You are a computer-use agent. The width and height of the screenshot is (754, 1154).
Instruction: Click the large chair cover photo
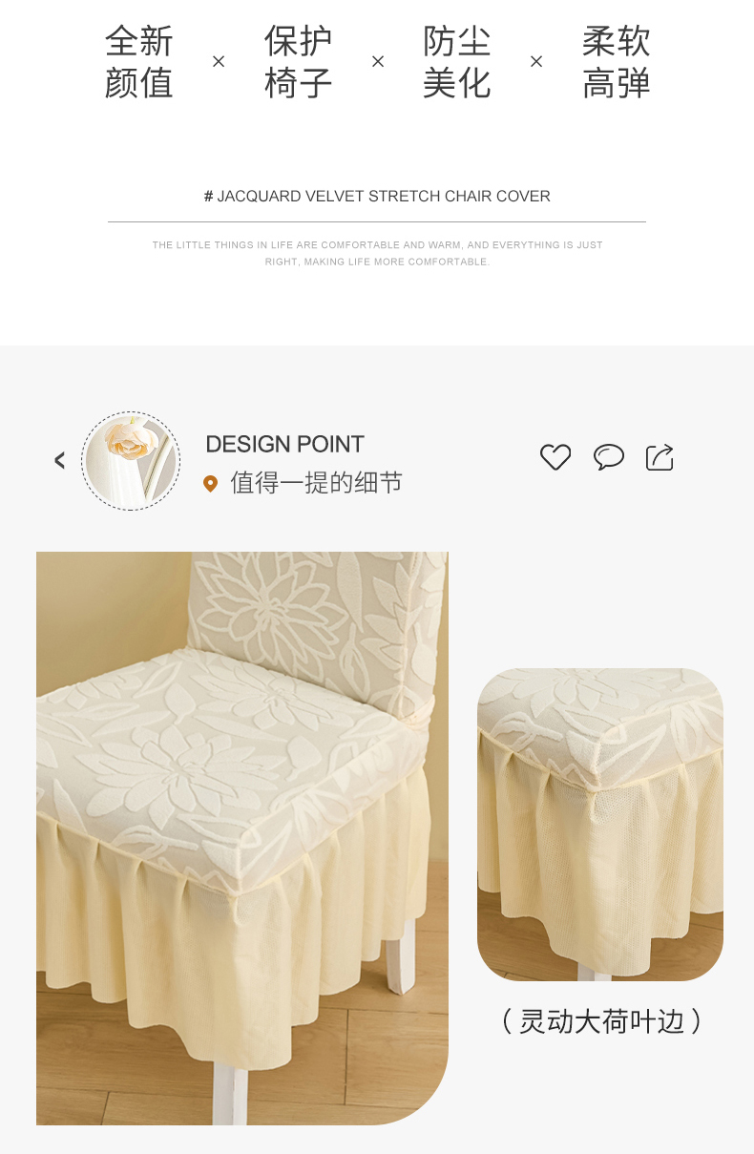pyautogui.click(x=242, y=838)
